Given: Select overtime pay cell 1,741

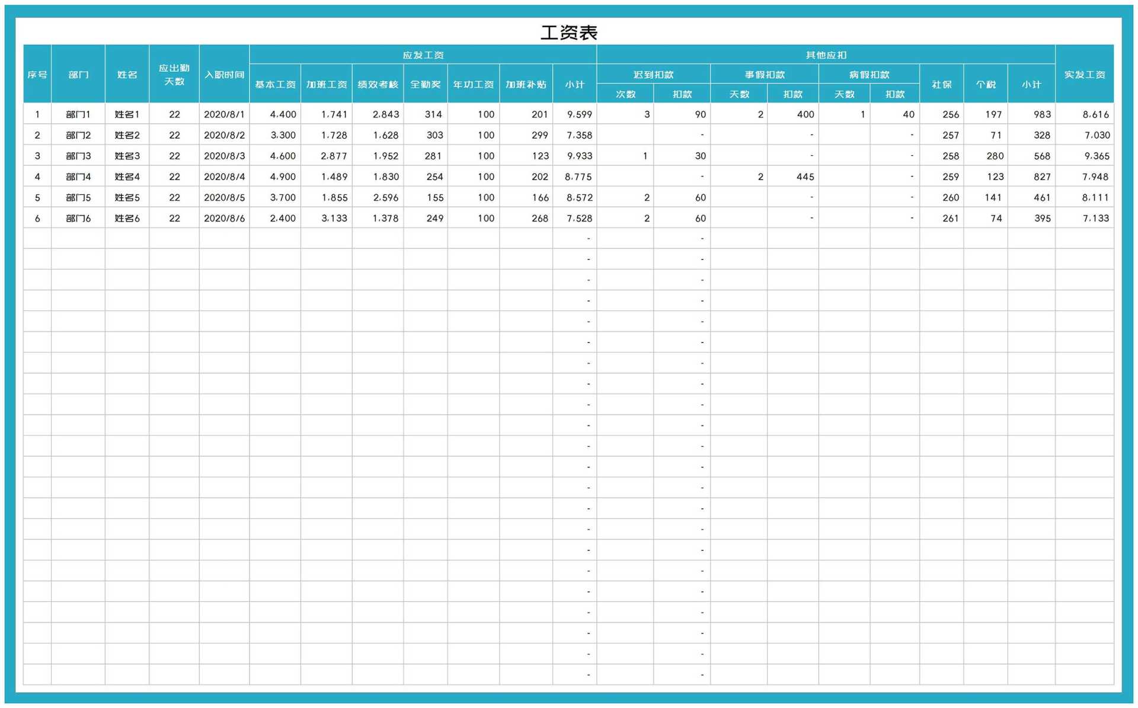Looking at the screenshot, I should tap(327, 114).
